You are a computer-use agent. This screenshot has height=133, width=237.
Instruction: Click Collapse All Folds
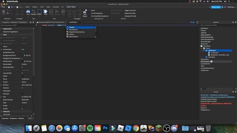(x=130, y=16)
